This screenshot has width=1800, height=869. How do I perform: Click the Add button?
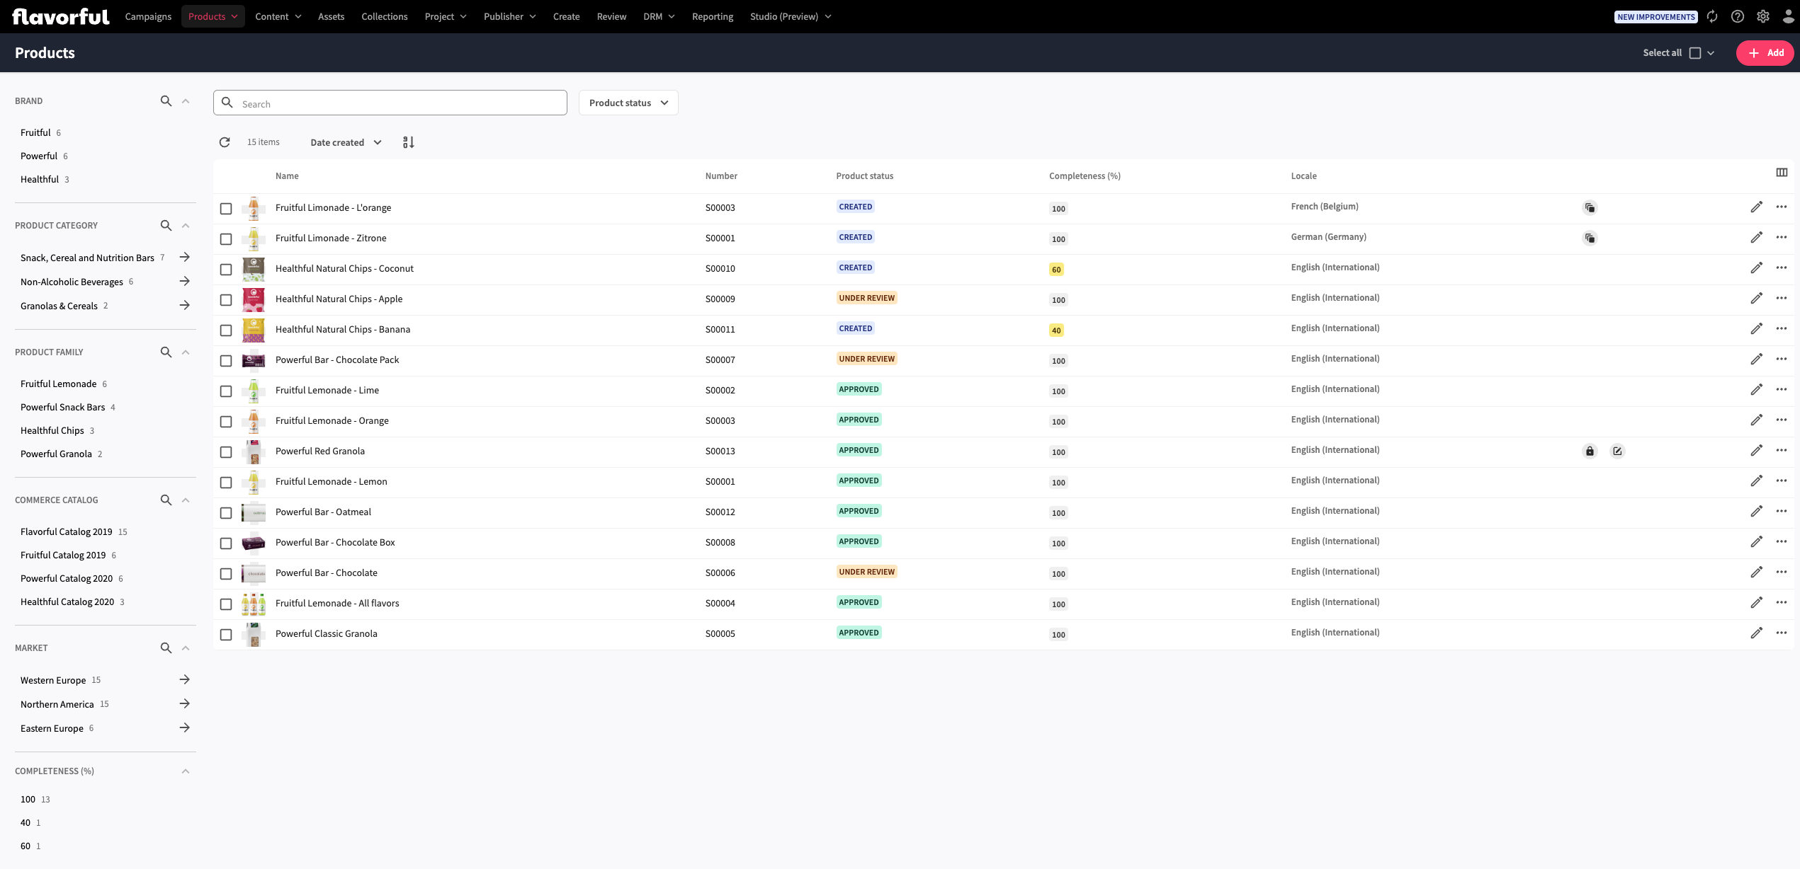click(x=1764, y=53)
